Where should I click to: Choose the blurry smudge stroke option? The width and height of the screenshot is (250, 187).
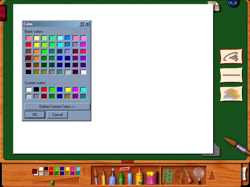pyautogui.click(x=231, y=94)
